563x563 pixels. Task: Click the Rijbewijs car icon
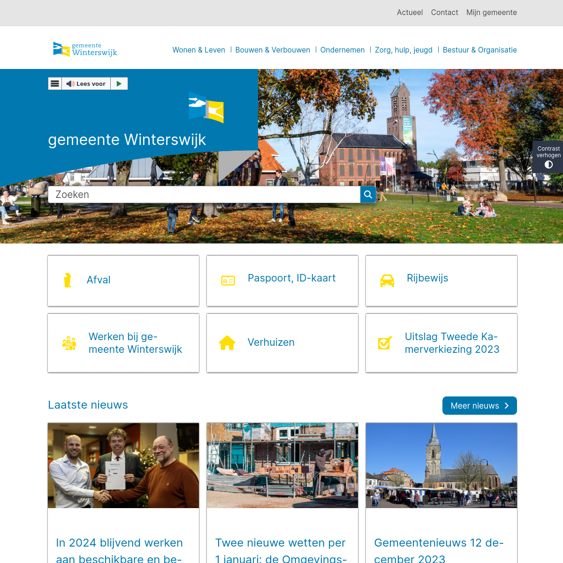(387, 281)
